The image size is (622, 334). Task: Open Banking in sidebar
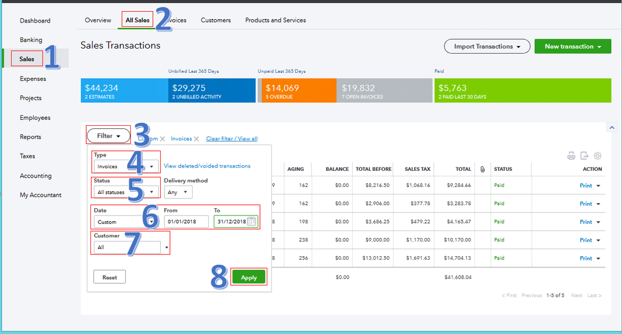(x=31, y=40)
